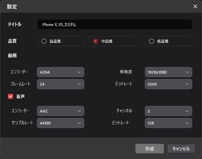The image size is (202, 159).
Task: Select the 低品質 radio option
Action: 168,41
